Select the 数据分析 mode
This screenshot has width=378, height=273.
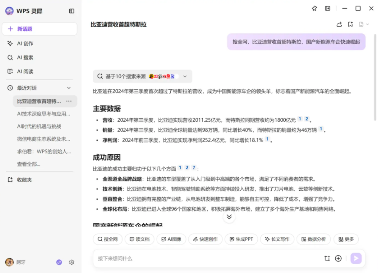tap(314, 239)
